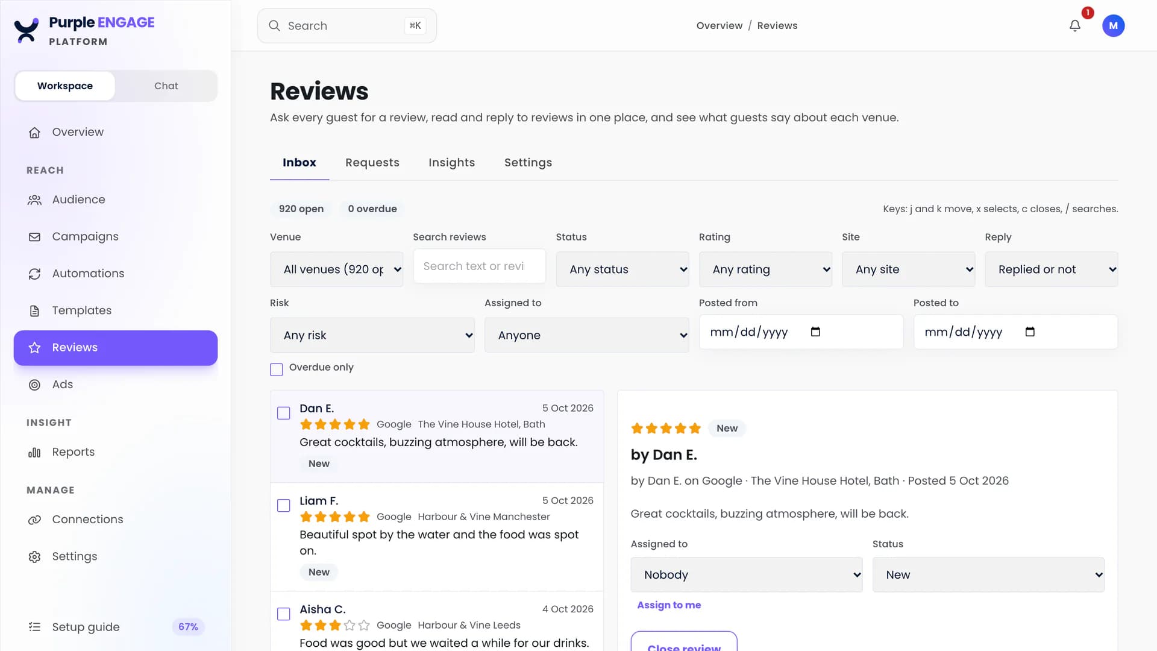Select the Inbox tab
The height and width of the screenshot is (651, 1157).
click(x=299, y=163)
